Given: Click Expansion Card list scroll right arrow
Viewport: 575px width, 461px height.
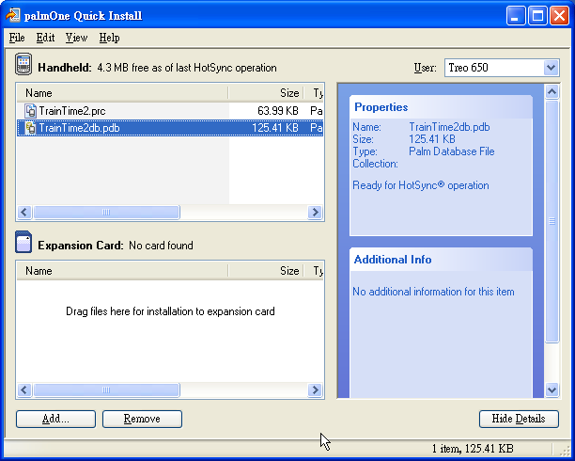Looking at the screenshot, I should click(315, 389).
